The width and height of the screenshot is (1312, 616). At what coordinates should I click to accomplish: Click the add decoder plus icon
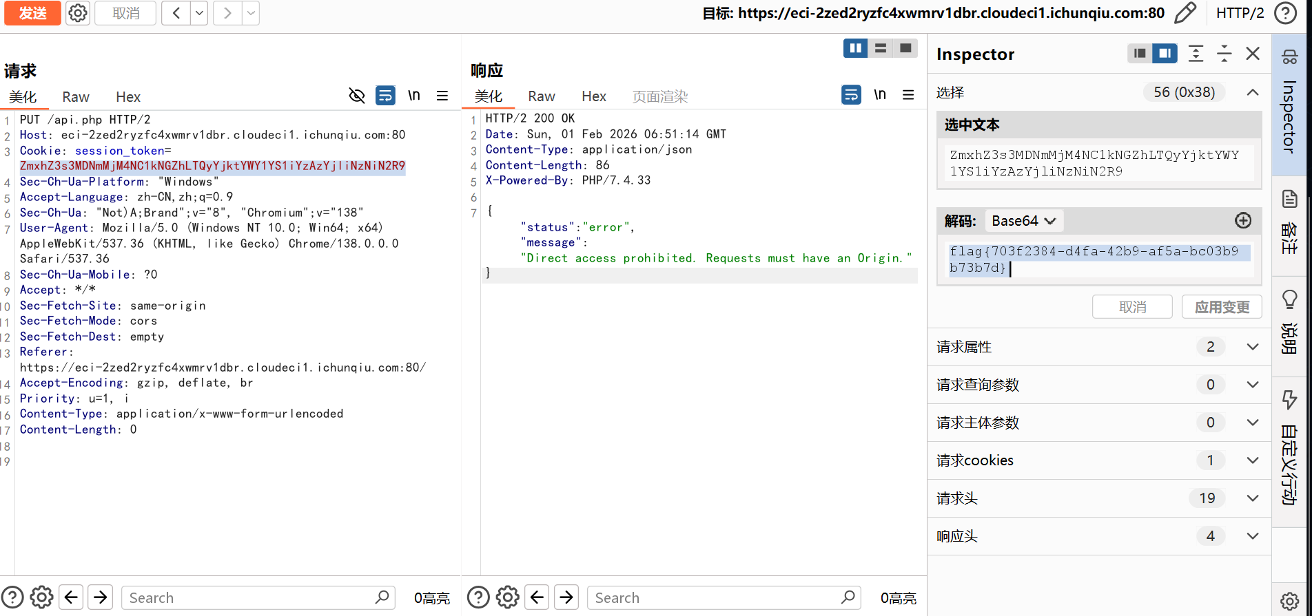click(x=1242, y=220)
